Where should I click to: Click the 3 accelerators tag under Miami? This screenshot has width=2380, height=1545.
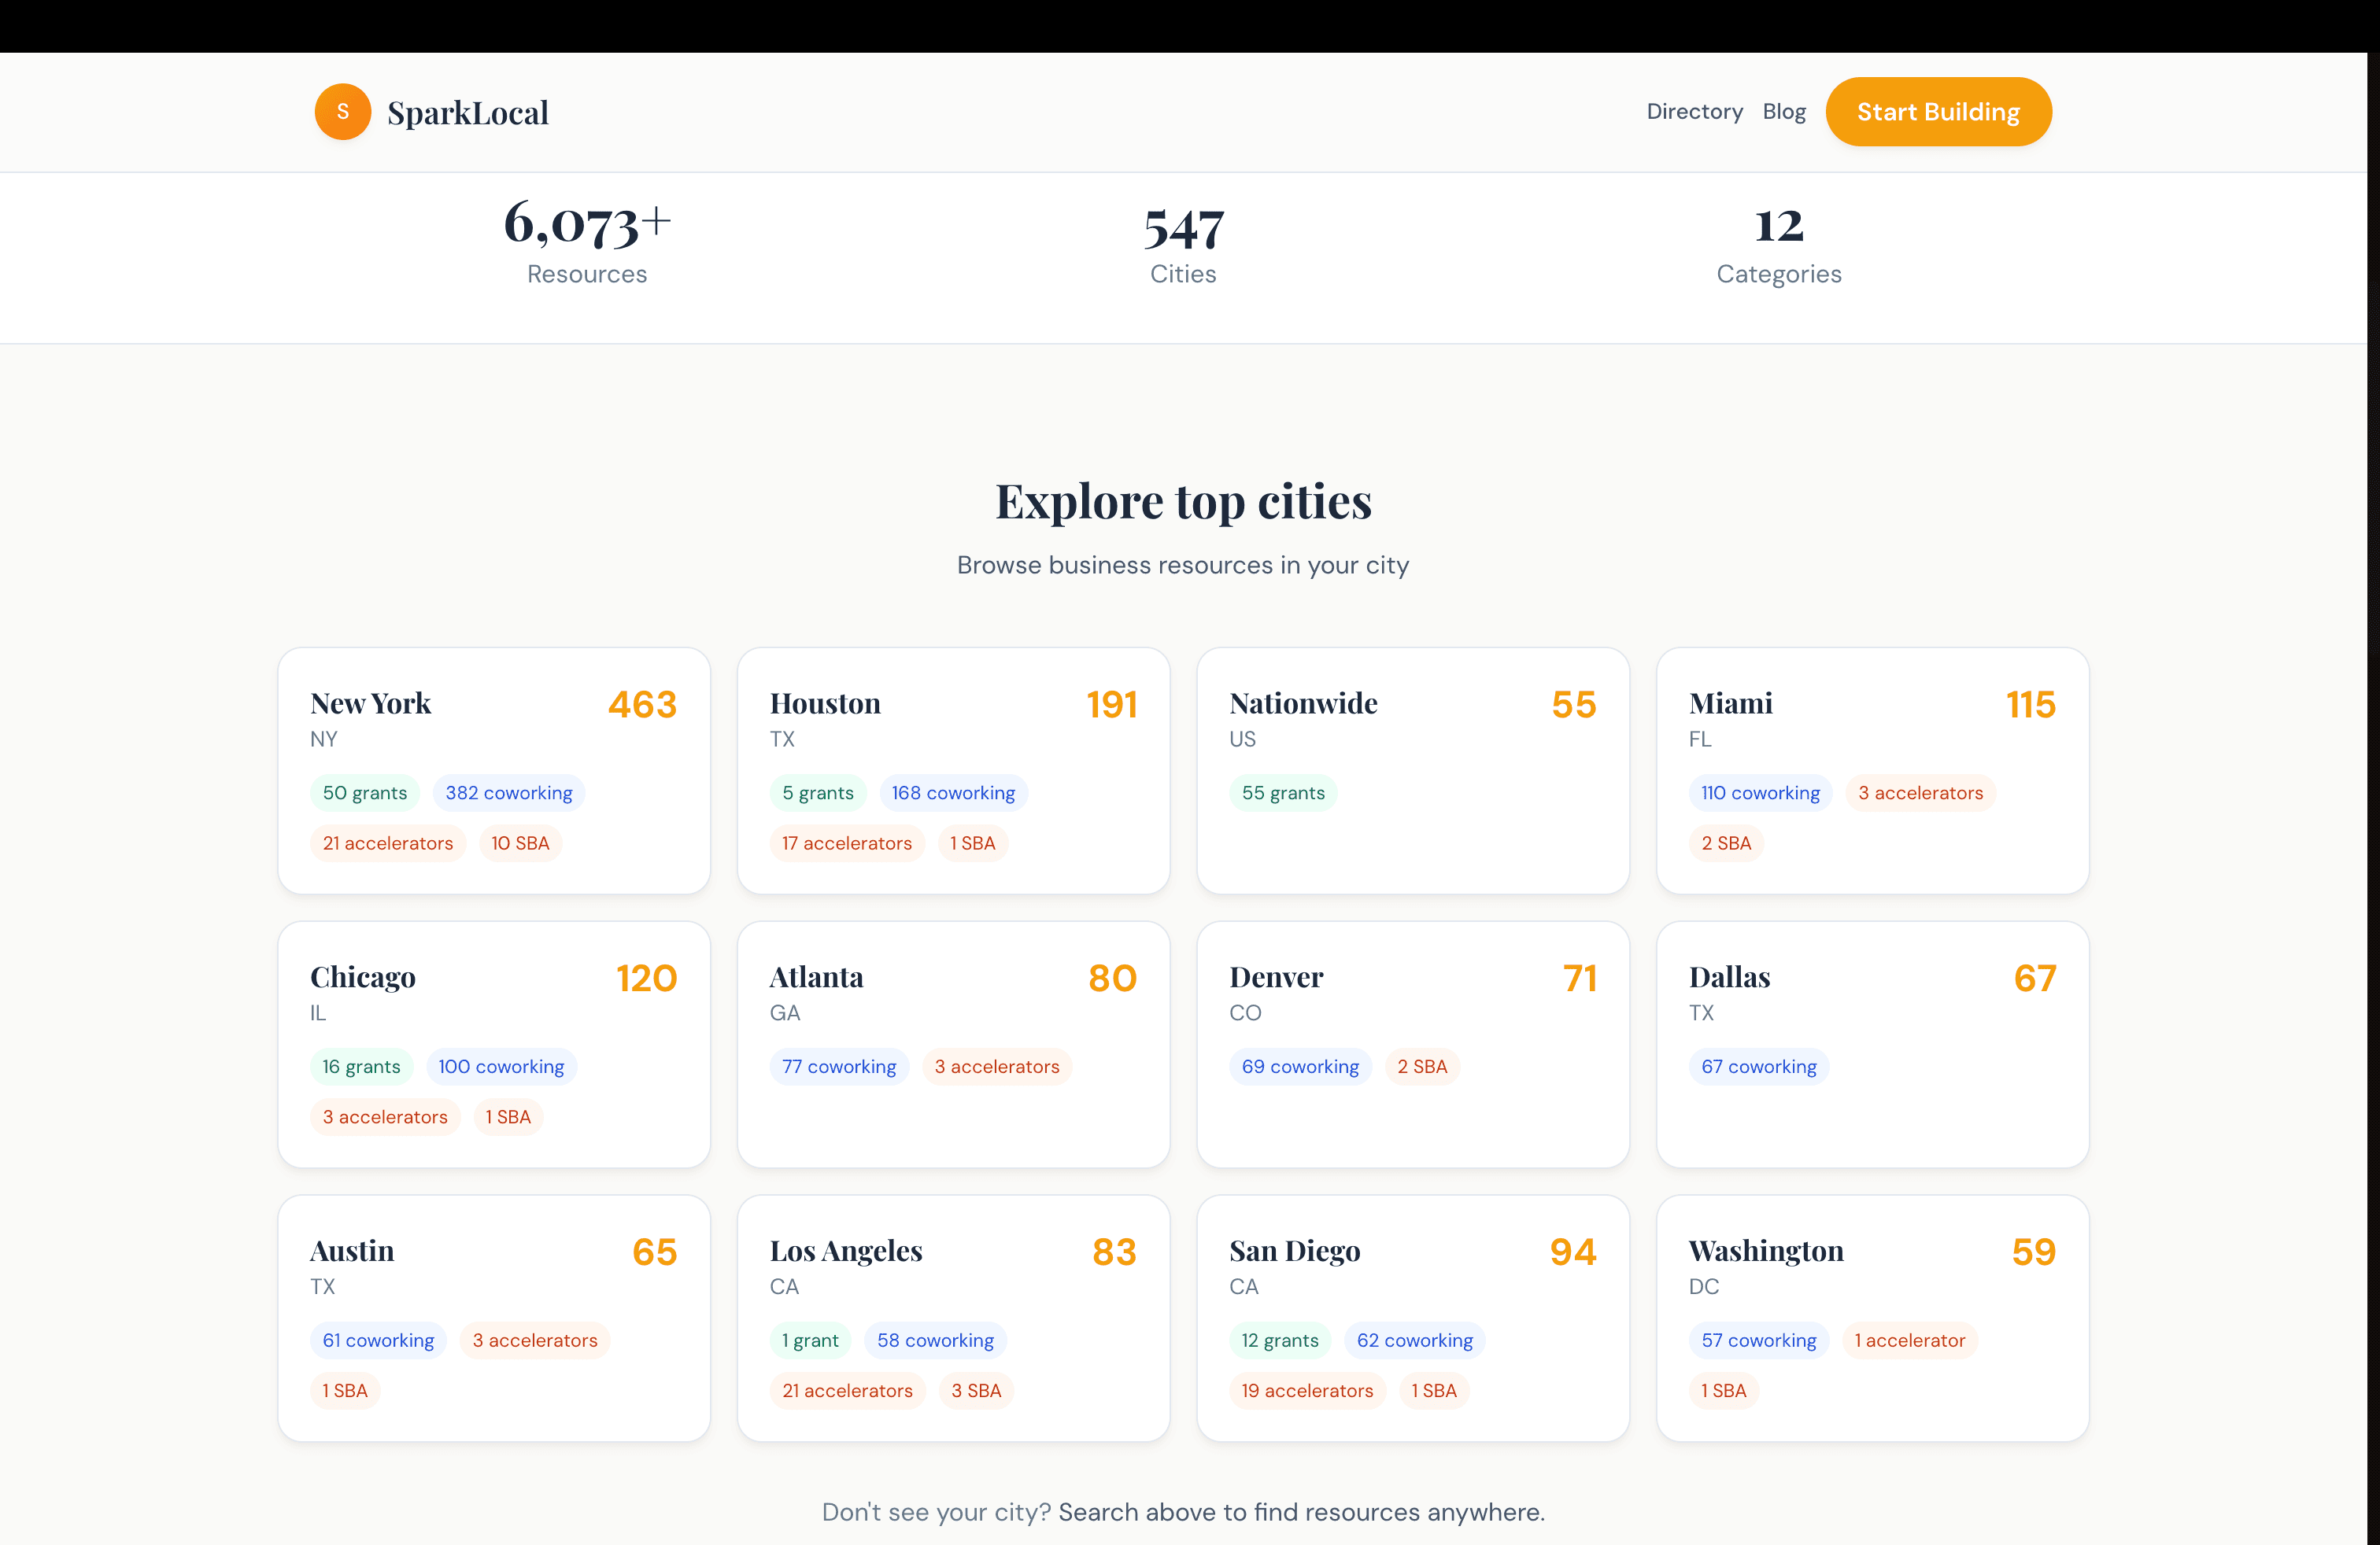tap(1920, 791)
